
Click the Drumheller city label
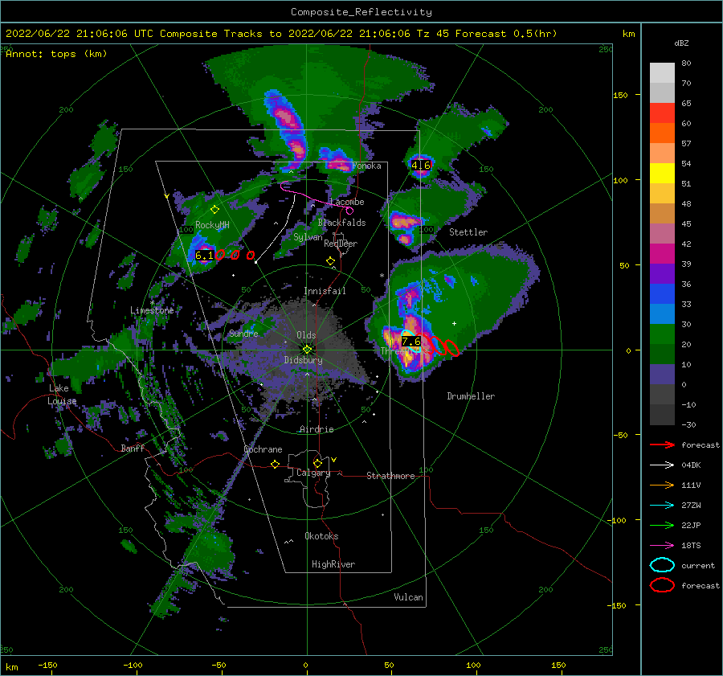(470, 396)
